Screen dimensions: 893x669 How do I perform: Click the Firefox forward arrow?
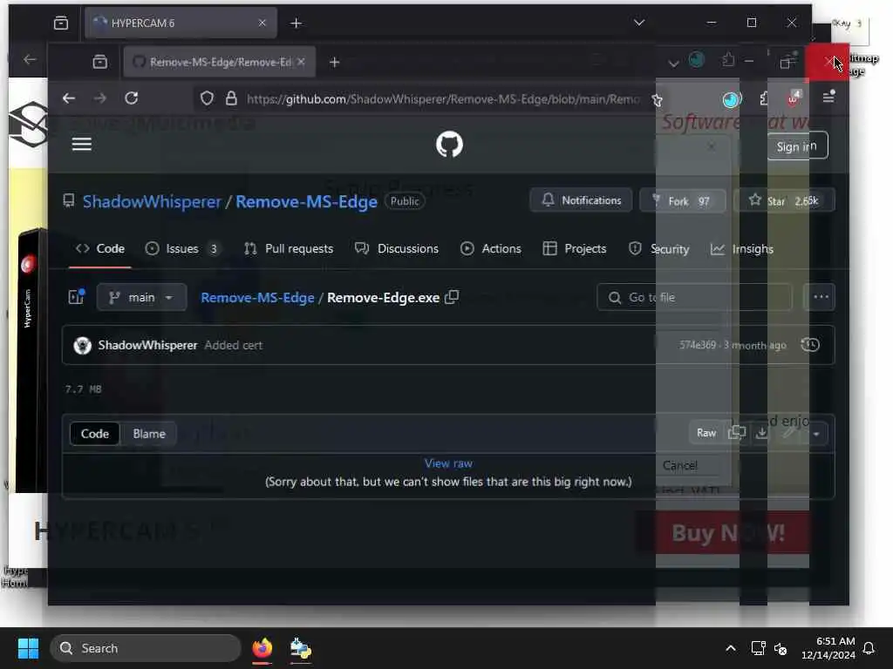click(99, 98)
